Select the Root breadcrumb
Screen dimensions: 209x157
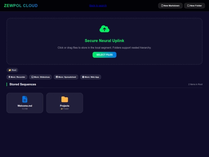tap(12, 70)
